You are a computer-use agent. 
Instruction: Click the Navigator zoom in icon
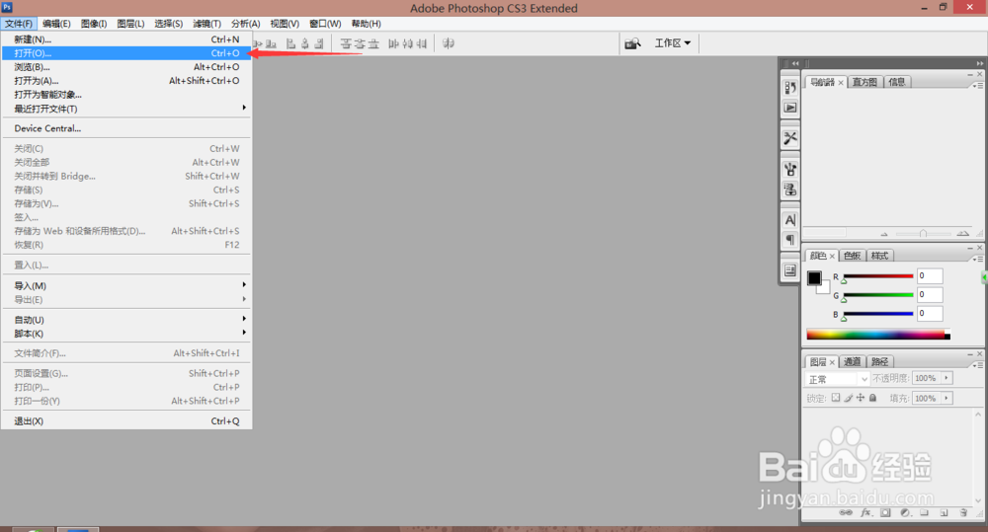pos(962,233)
